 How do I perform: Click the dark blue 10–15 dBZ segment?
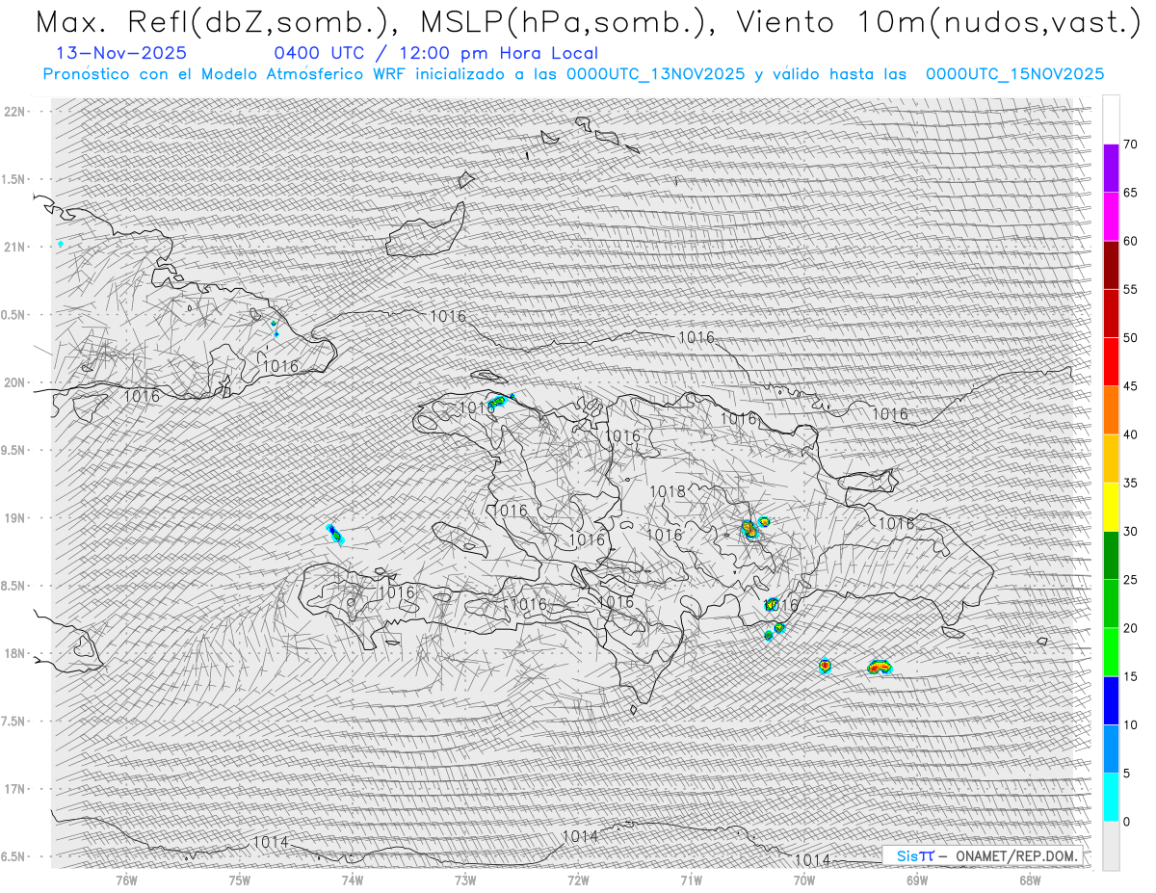[1111, 700]
